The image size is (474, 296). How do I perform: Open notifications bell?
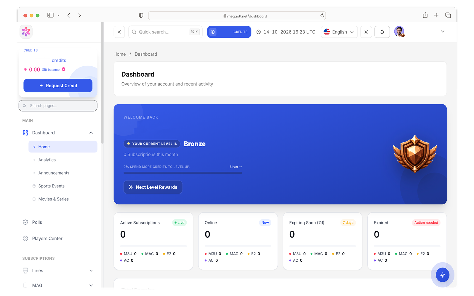pyautogui.click(x=382, y=32)
